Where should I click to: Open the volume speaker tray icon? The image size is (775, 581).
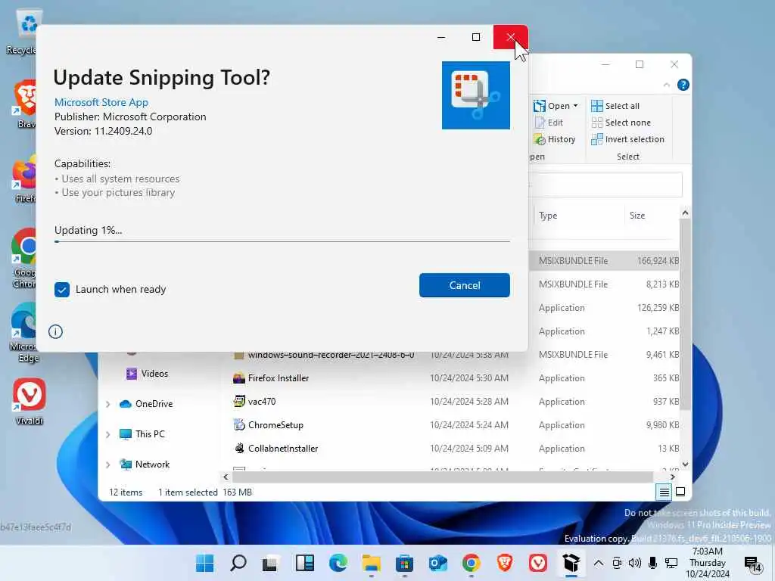click(x=635, y=563)
